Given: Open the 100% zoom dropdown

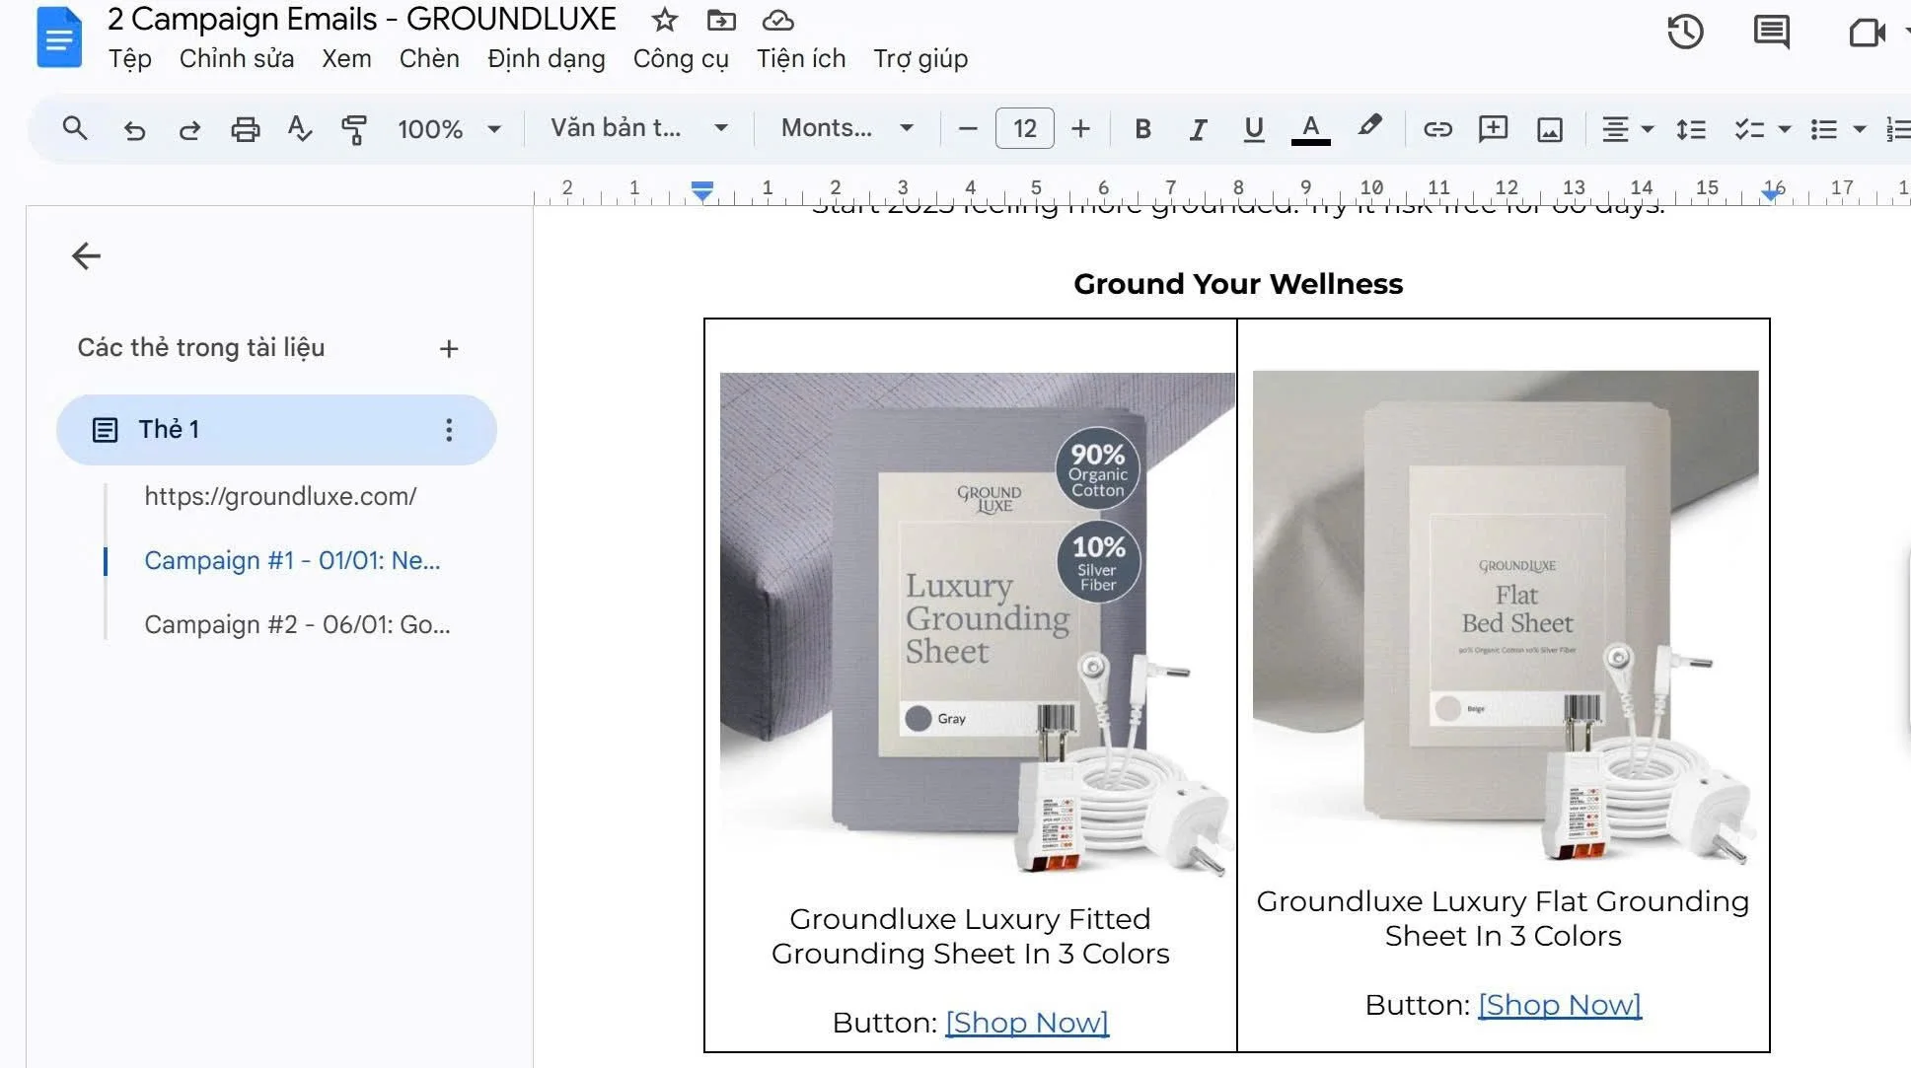Looking at the screenshot, I should coord(449,129).
